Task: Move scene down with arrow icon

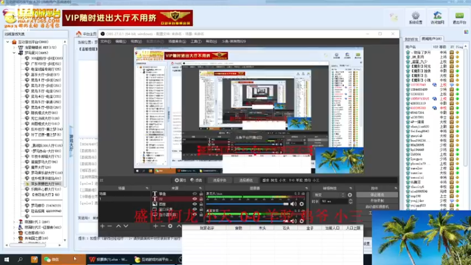Action: click(126, 226)
